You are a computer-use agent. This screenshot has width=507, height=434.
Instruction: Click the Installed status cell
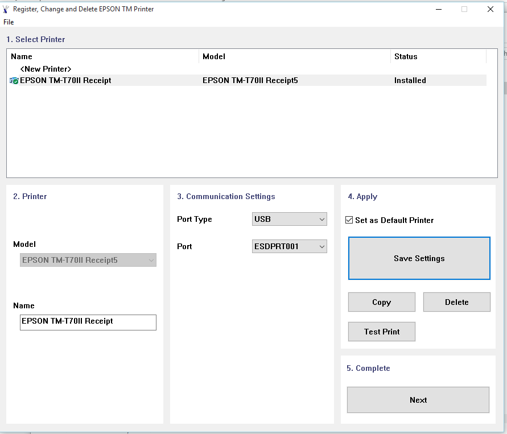tap(410, 80)
